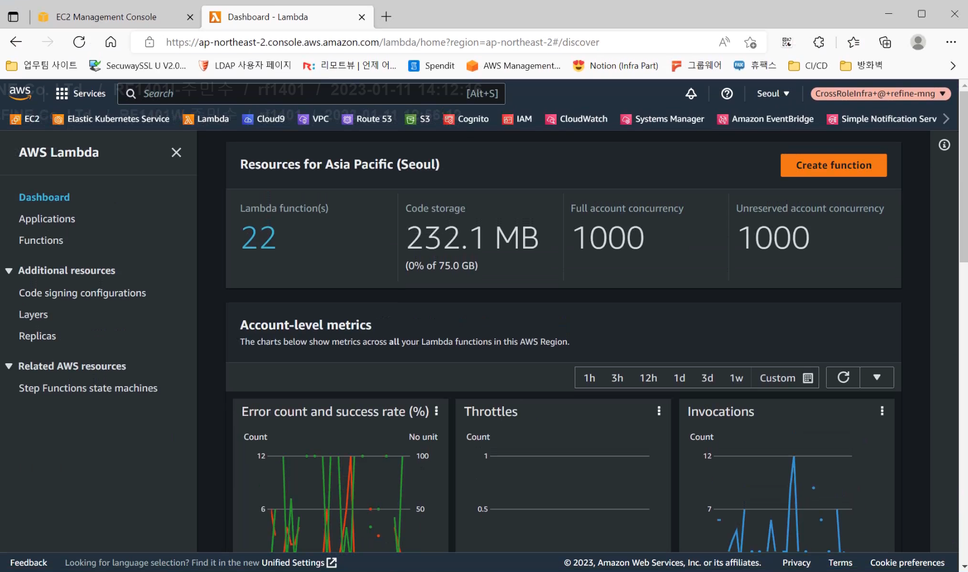
Task: Open Replicas in sidebar
Action: (37, 336)
